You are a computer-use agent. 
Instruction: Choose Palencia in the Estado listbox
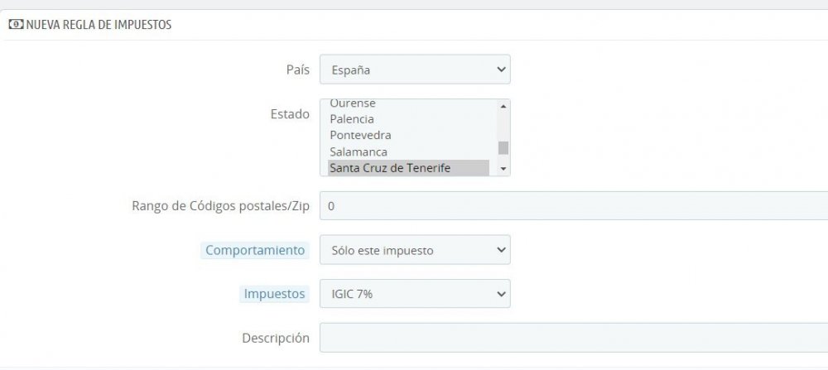[352, 119]
